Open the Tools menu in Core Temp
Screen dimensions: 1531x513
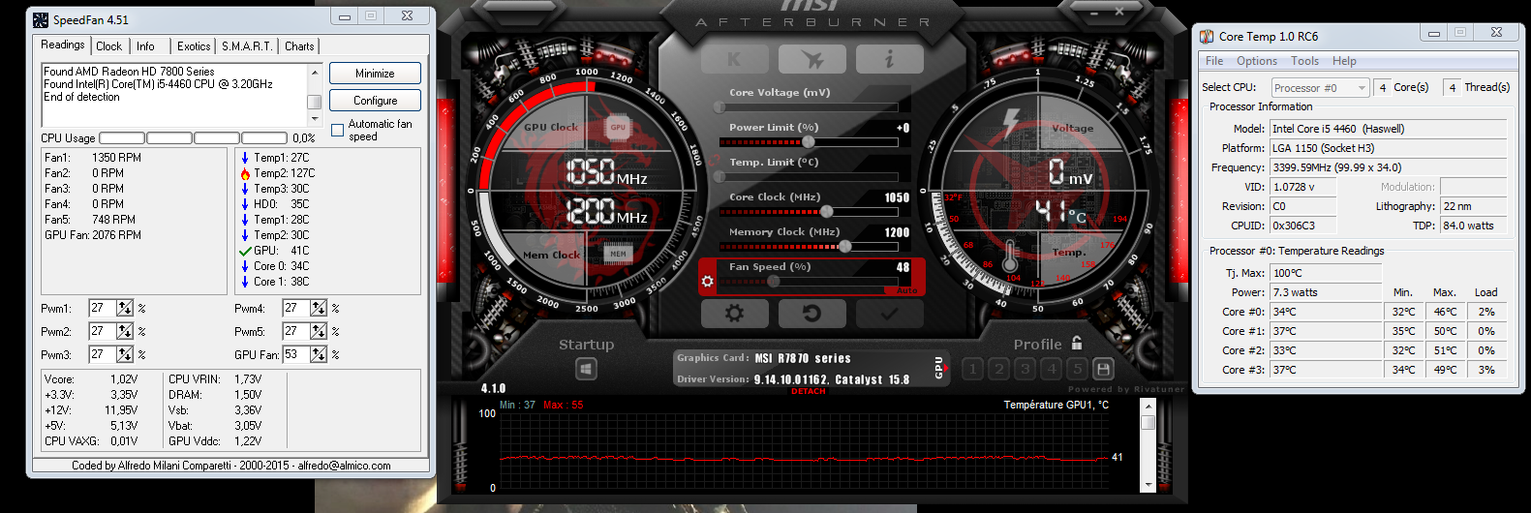[x=1304, y=61]
